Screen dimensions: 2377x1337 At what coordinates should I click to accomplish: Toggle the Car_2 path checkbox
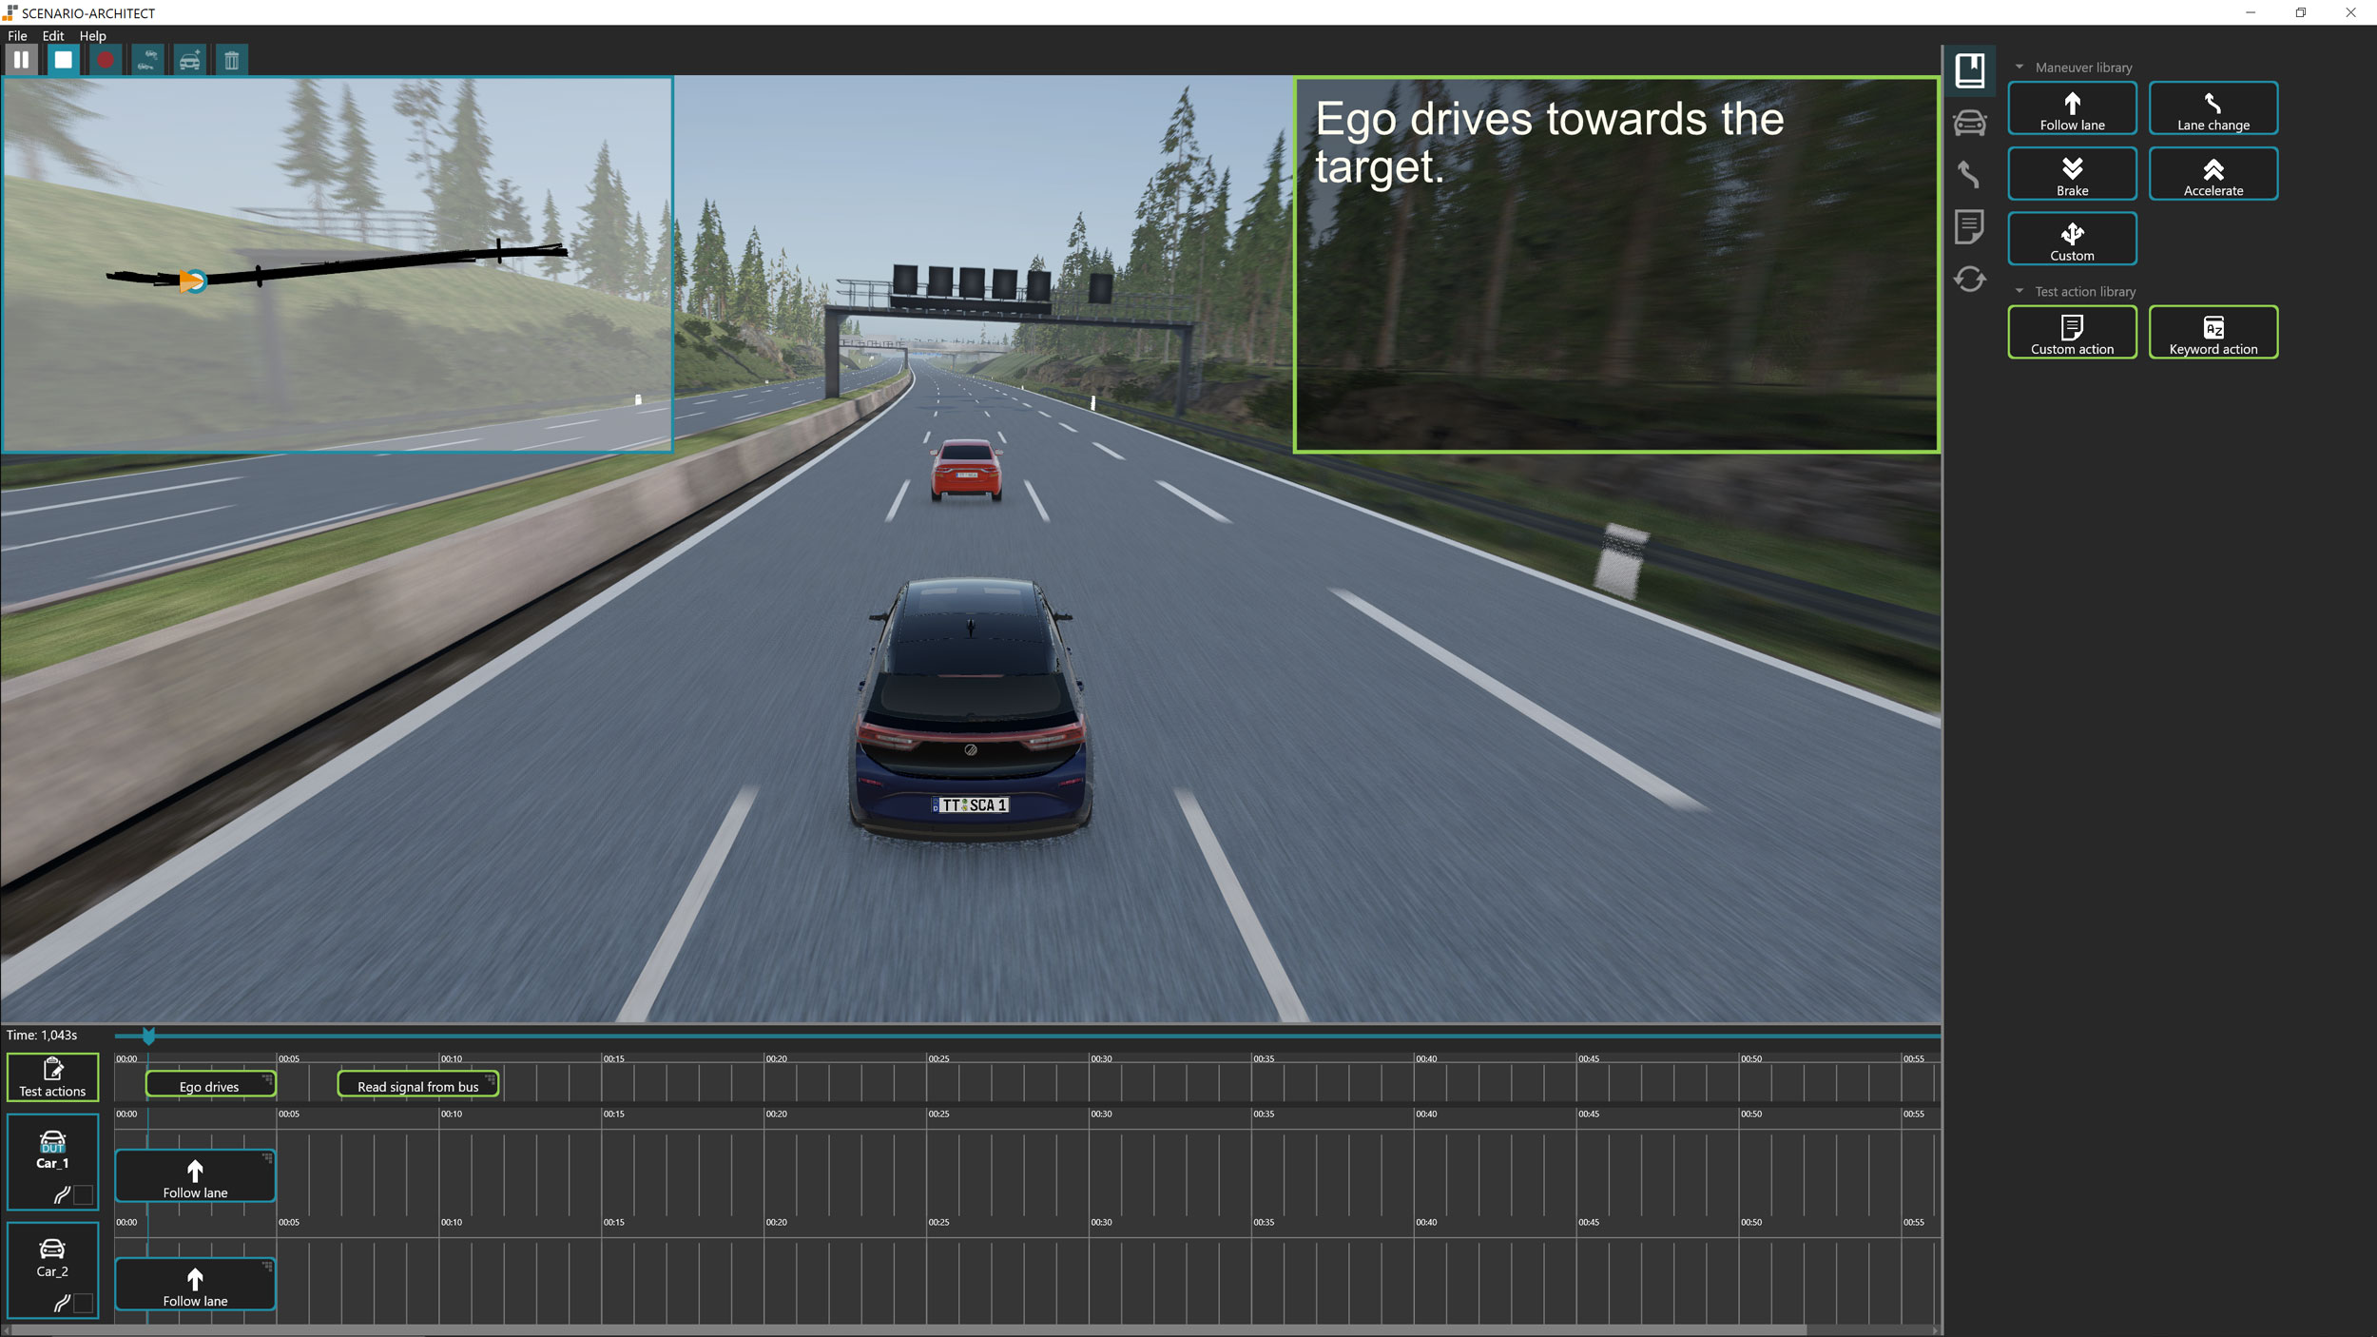click(84, 1303)
